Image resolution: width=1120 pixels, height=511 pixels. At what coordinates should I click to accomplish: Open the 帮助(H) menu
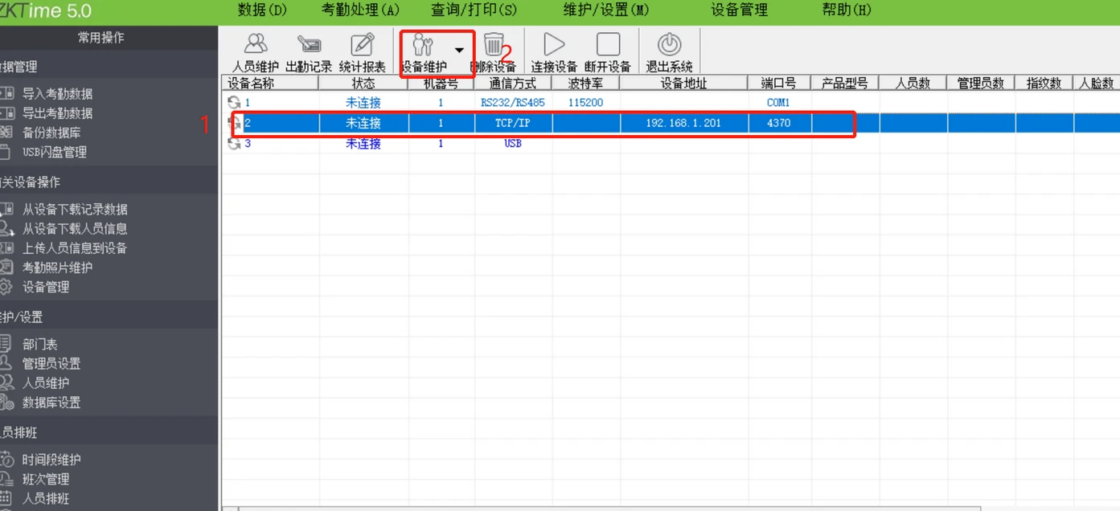[x=847, y=10]
